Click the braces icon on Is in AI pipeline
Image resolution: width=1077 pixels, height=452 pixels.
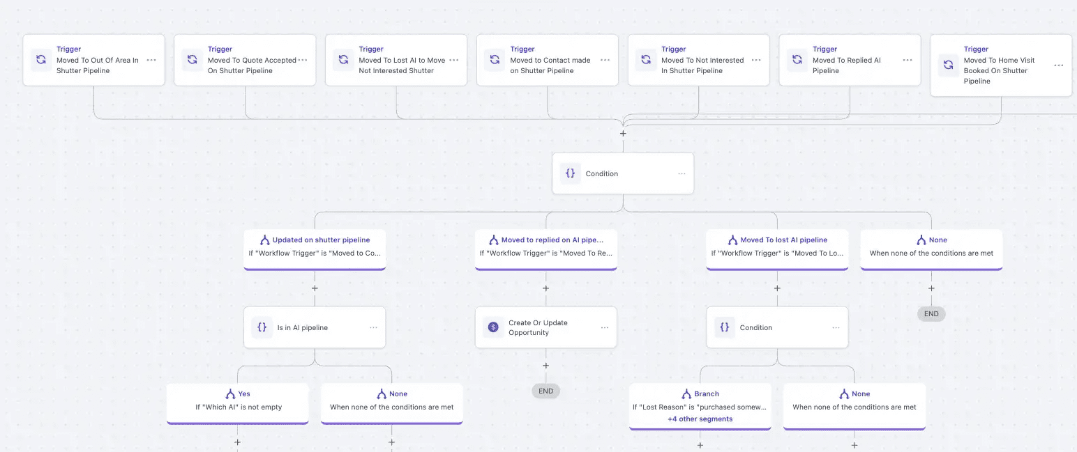pyautogui.click(x=262, y=327)
